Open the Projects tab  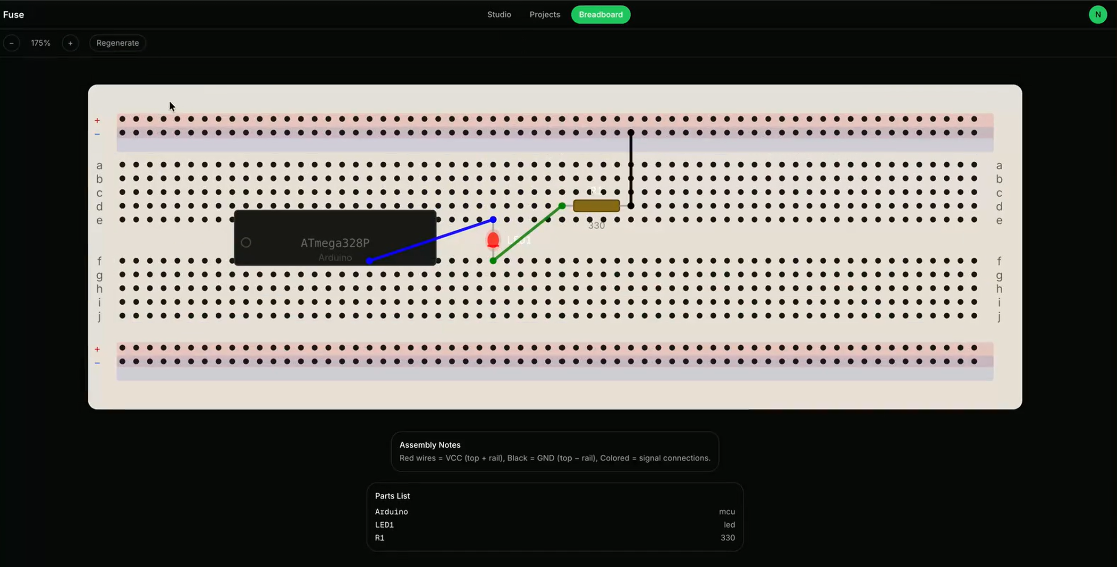click(x=544, y=15)
